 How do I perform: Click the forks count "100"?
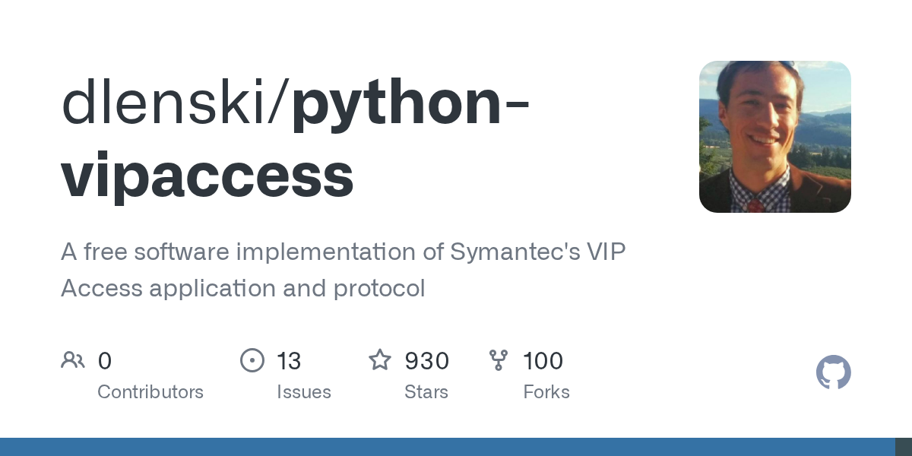(543, 361)
